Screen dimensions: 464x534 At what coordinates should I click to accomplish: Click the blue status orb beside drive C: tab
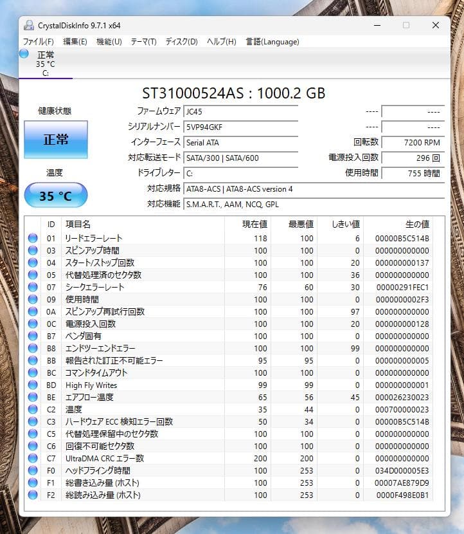click(x=24, y=54)
